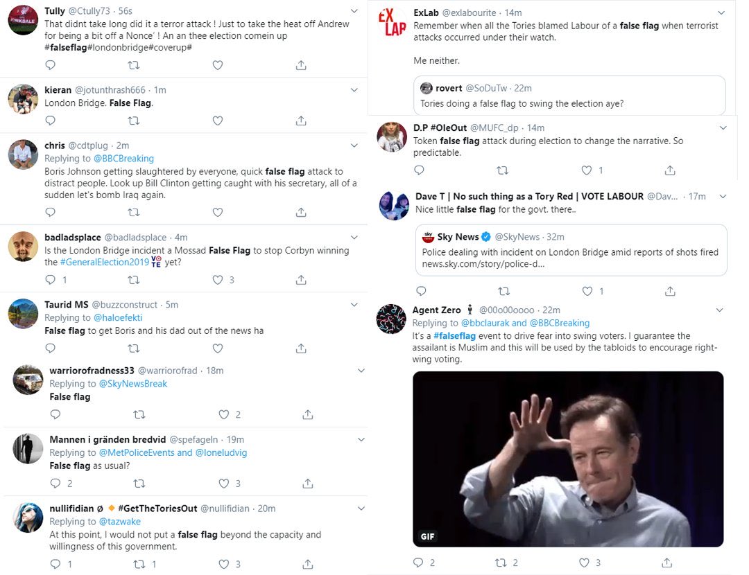Share badladsplace's Mossad tweet
The height and width of the screenshot is (575, 749).
click(x=301, y=280)
